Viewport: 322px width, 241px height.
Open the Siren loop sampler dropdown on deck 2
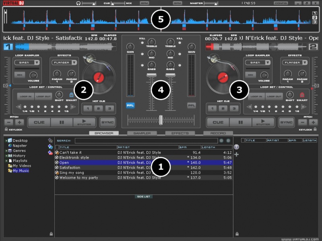[x=268, y=63]
